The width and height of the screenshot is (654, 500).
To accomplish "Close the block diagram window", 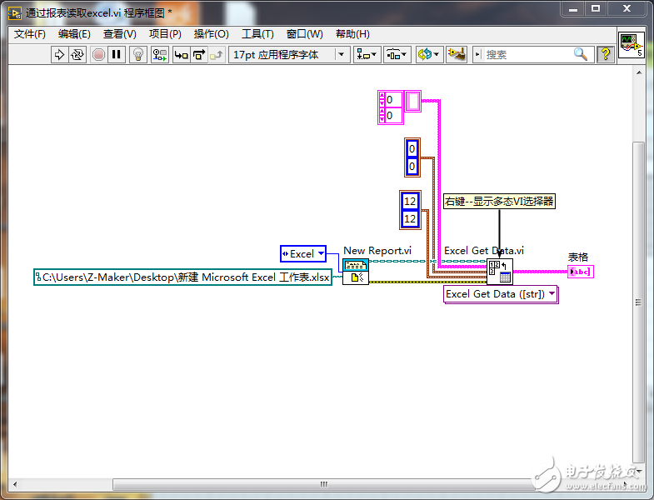I will coord(627,9).
